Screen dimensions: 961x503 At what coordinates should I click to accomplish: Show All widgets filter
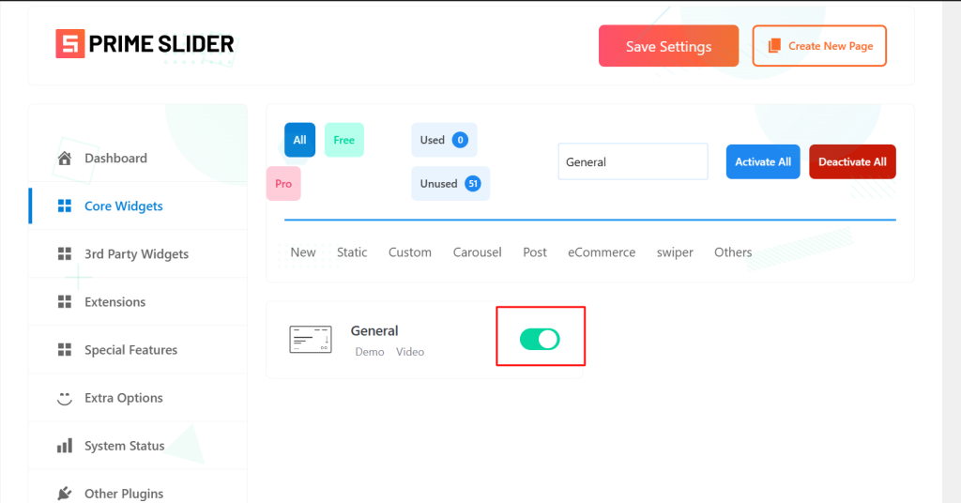point(299,140)
